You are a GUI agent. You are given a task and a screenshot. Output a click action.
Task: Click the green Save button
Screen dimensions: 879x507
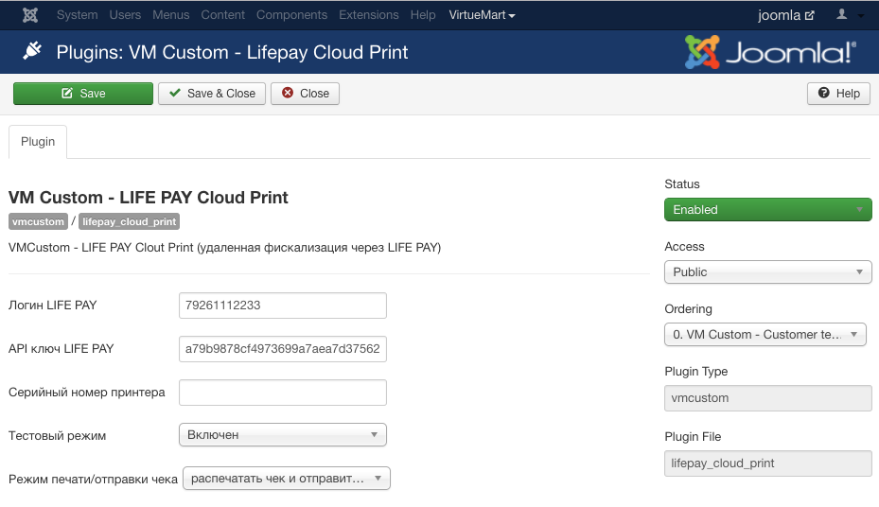tap(83, 94)
